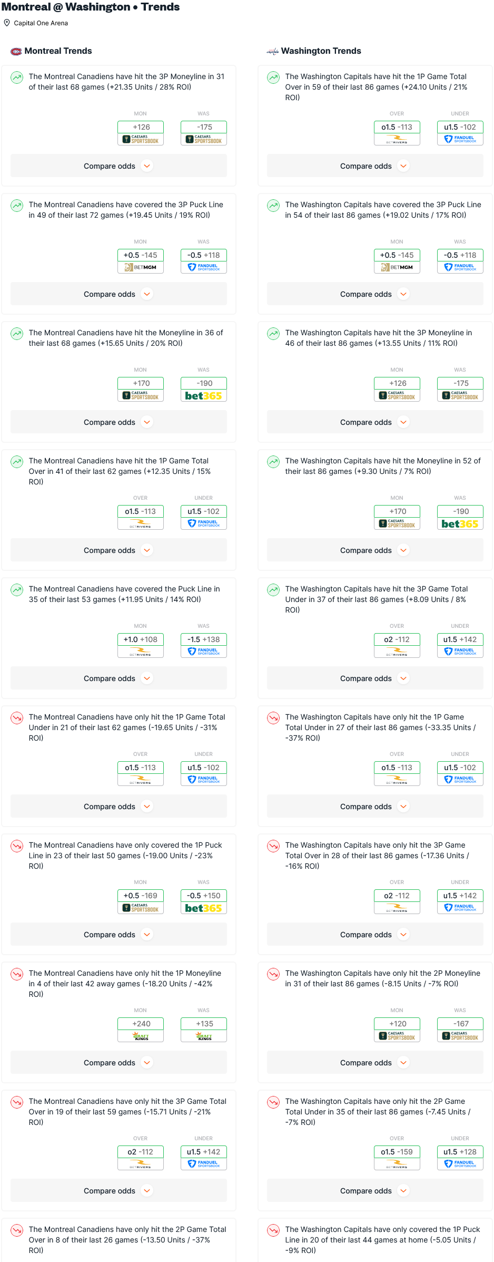Choose the o1.5 -159 over odds button
The width and height of the screenshot is (494, 1262).
(397, 1152)
